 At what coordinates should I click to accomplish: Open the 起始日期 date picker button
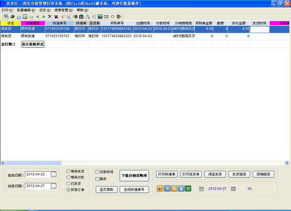pyautogui.click(x=53, y=175)
